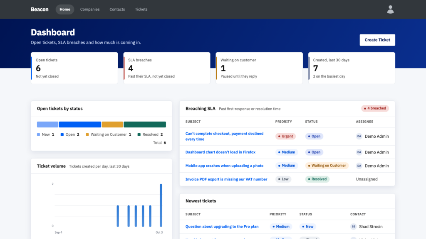Click the Waiting on Customer status badge
426x239 pixels.
tap(327, 166)
